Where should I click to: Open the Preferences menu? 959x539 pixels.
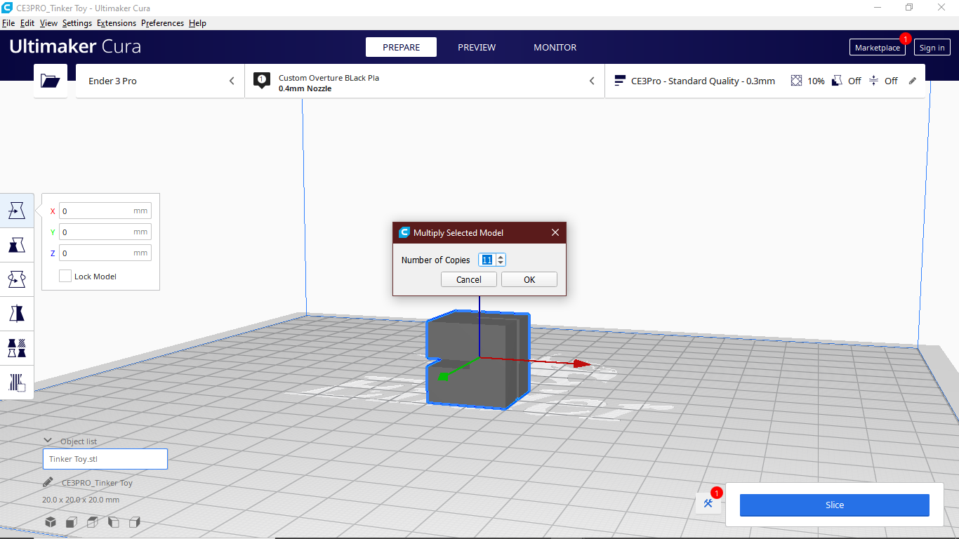162,23
